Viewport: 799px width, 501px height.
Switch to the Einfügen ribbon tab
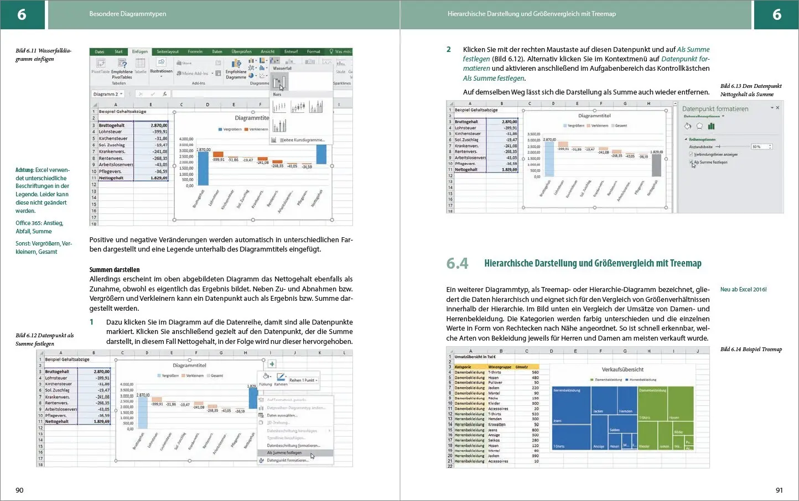[x=139, y=51]
